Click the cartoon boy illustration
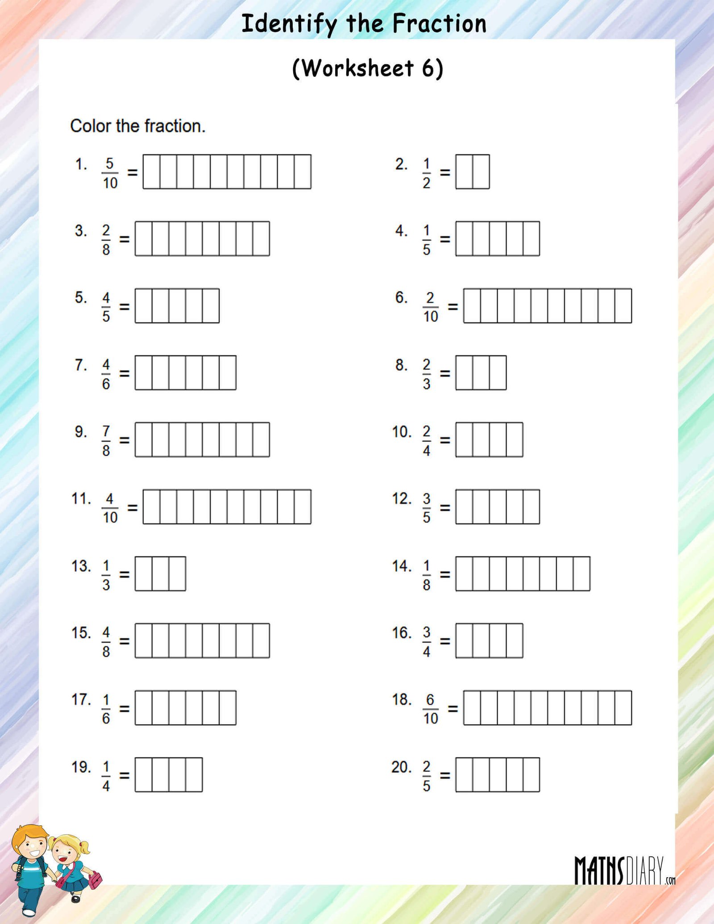 [31, 869]
